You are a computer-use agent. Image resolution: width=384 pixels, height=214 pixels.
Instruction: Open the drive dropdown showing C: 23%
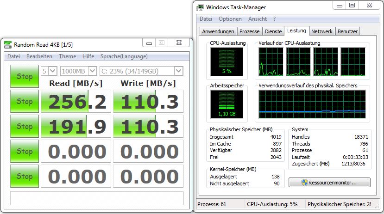tap(141, 71)
